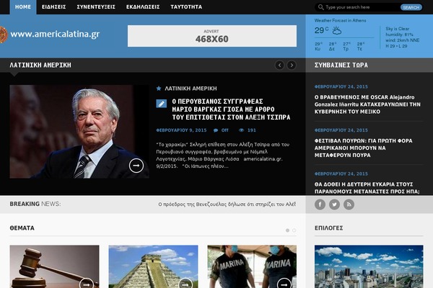Click arrow icon on MARINA thumbnail
The height and width of the screenshot is (288, 433).
(x=284, y=284)
